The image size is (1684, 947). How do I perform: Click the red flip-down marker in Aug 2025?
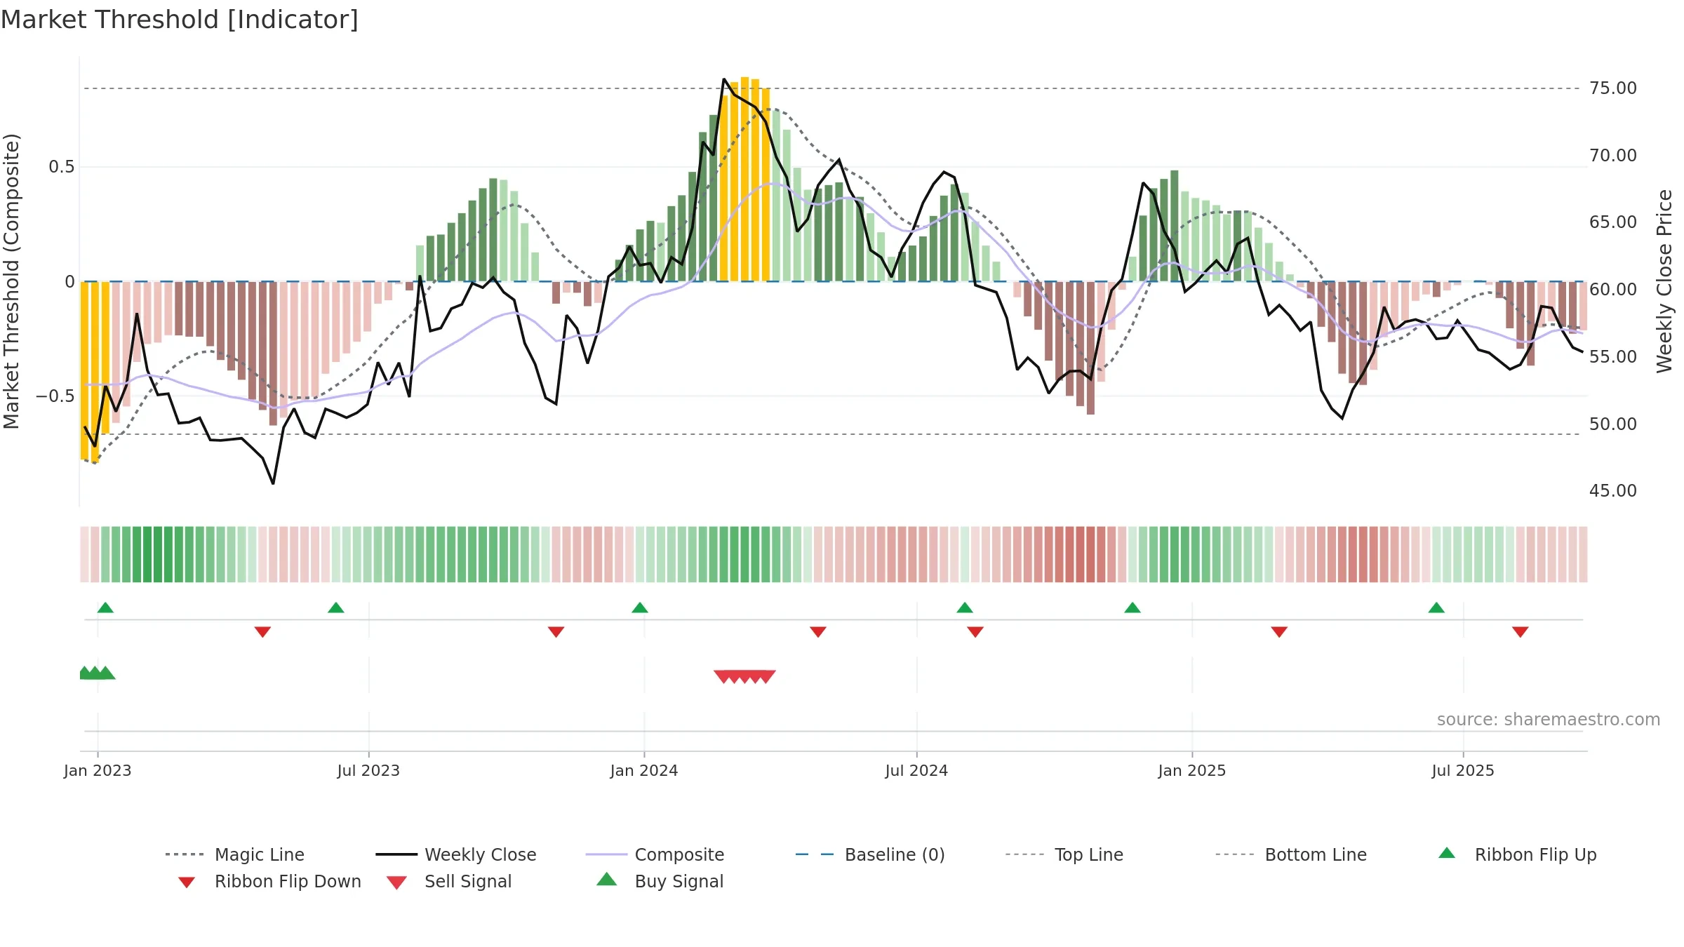click(x=1521, y=632)
